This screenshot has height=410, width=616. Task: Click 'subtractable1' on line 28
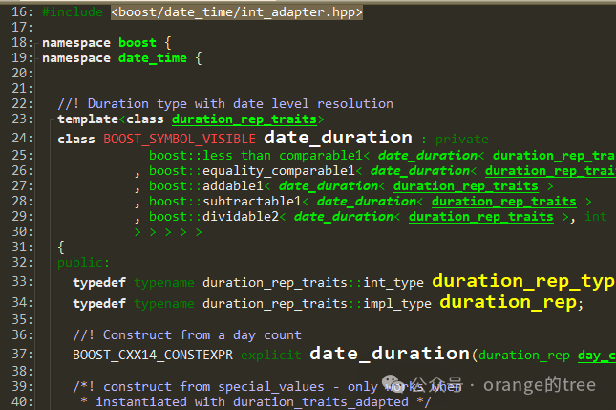[x=252, y=202]
